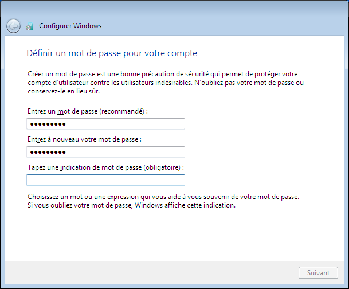
Task: Click the 'Définir un mot de passe' heading
Action: (x=112, y=53)
